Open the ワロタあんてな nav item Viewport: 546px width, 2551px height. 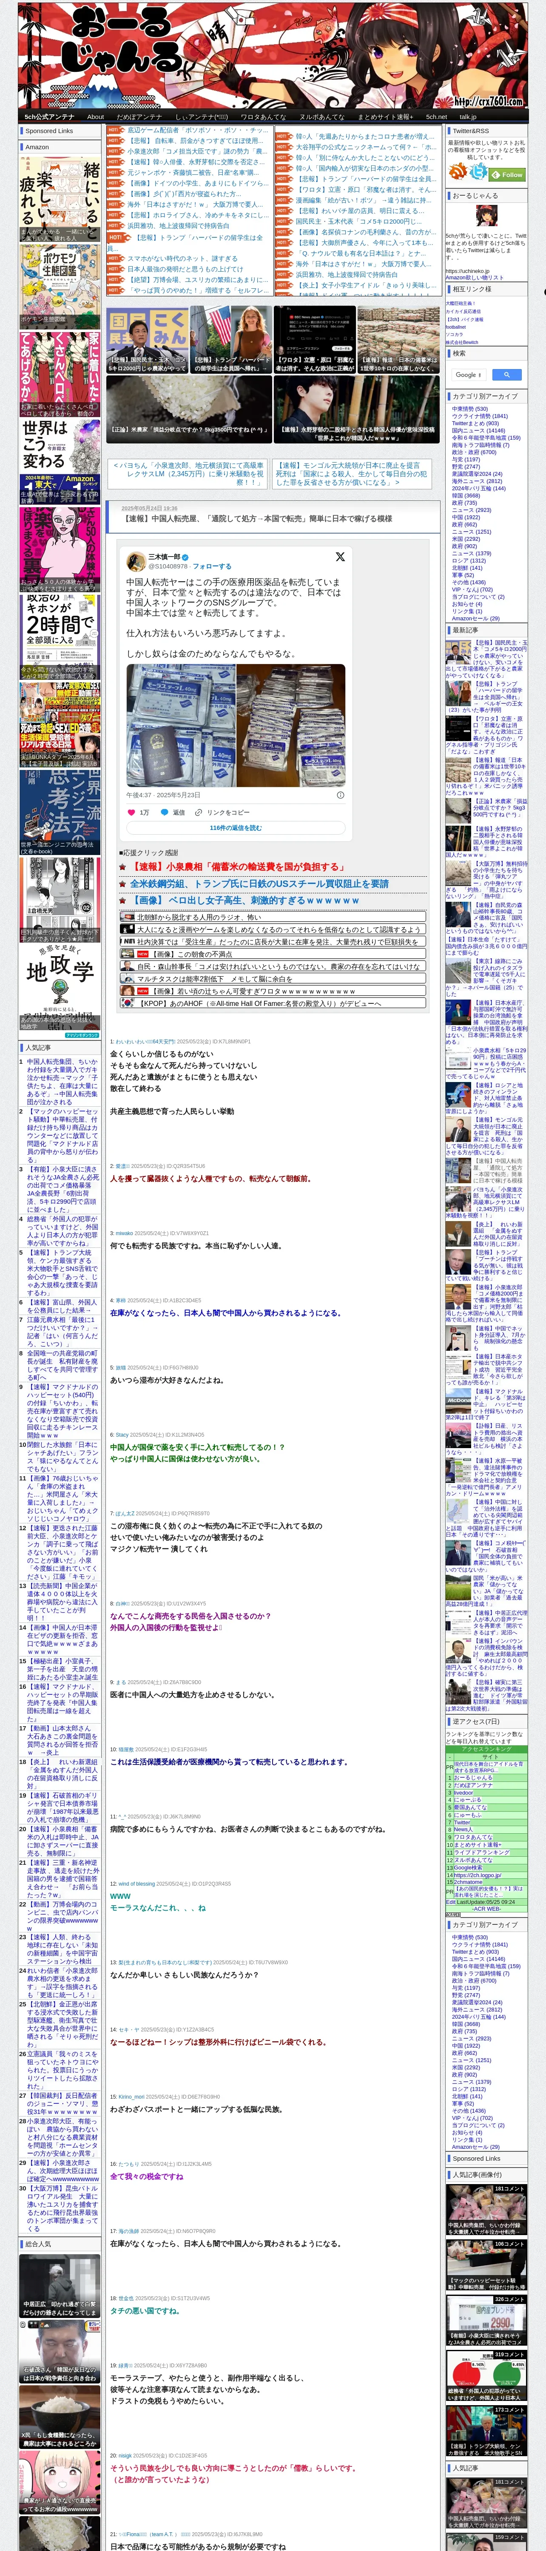[x=263, y=117]
